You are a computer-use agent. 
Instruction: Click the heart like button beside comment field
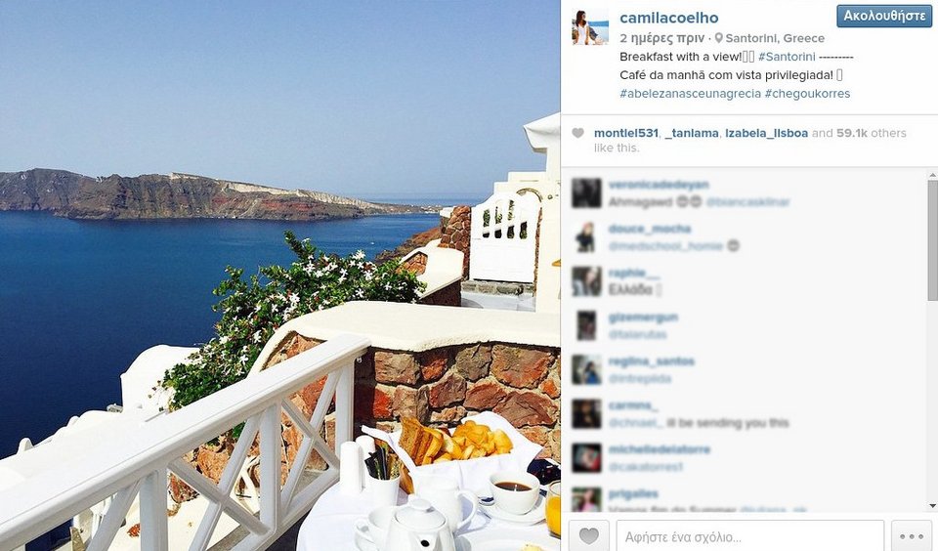coord(588,535)
